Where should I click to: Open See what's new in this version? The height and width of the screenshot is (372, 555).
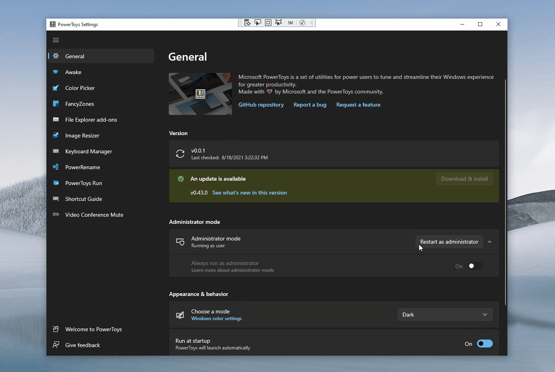[250, 193]
